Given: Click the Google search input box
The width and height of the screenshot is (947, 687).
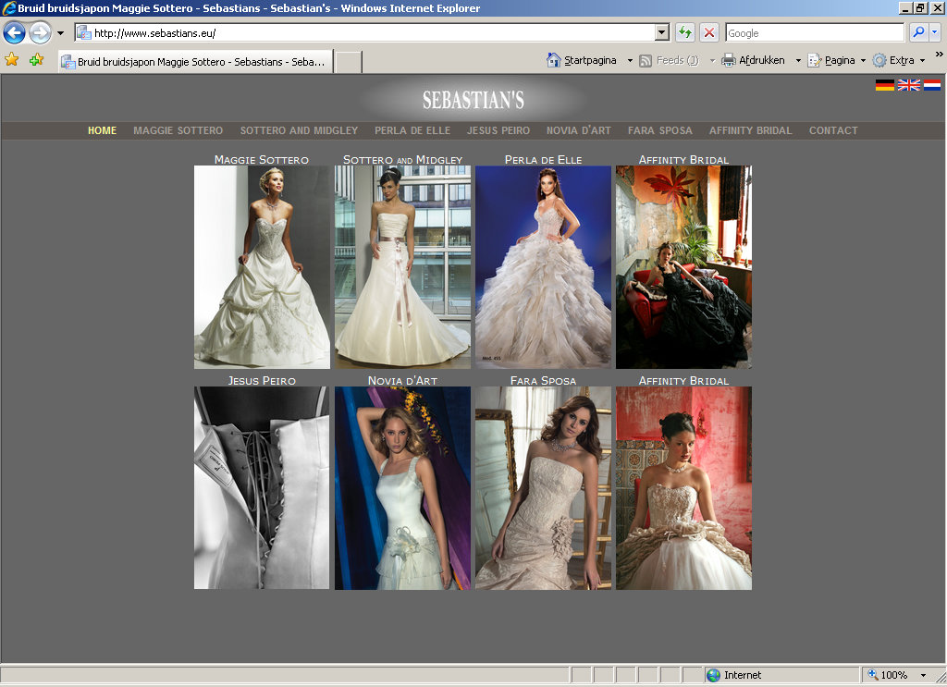Looking at the screenshot, I should (x=815, y=33).
